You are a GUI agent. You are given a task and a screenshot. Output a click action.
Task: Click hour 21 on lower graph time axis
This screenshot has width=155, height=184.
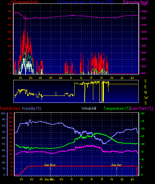pyautogui.click(x=122, y=179)
